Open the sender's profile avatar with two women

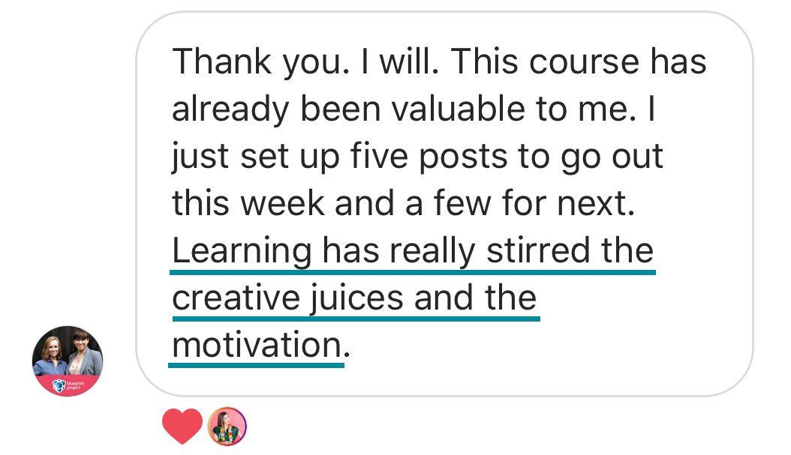tap(68, 361)
